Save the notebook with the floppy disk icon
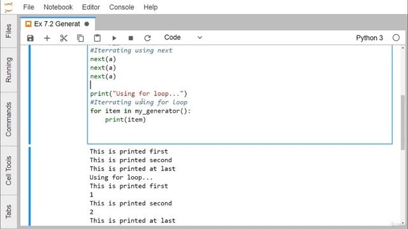408x229 pixels. click(30, 38)
